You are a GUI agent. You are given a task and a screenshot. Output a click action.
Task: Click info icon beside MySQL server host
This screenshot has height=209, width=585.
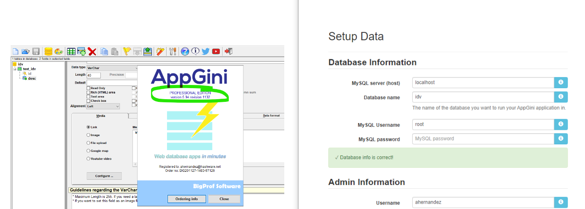(561, 82)
